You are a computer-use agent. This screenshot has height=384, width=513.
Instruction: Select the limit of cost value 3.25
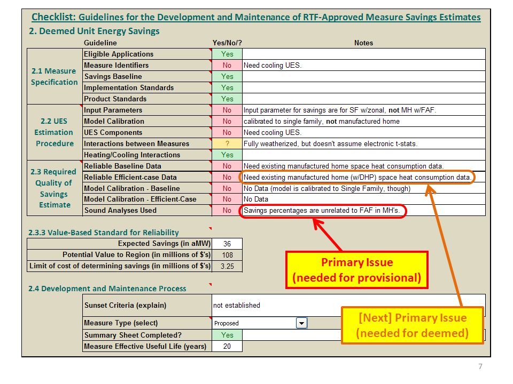pos(227,266)
